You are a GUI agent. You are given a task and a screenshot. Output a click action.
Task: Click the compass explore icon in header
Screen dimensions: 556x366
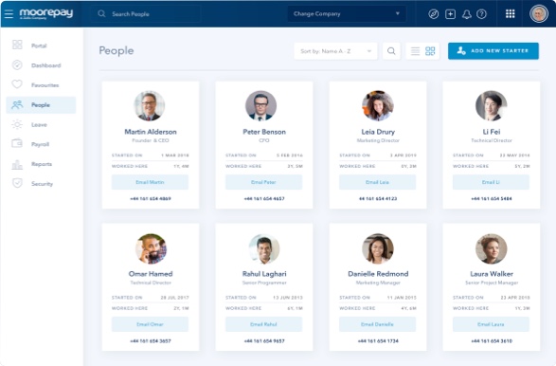(433, 14)
